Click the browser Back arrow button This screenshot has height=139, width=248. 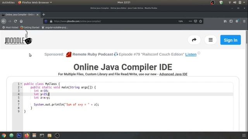point(3,21)
